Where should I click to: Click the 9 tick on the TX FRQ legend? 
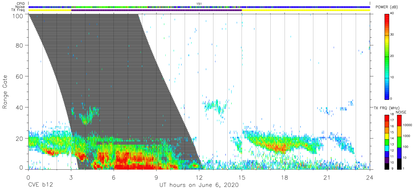[392, 168]
